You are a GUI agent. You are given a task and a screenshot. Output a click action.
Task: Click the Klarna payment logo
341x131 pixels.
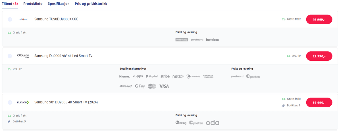(x=124, y=77)
